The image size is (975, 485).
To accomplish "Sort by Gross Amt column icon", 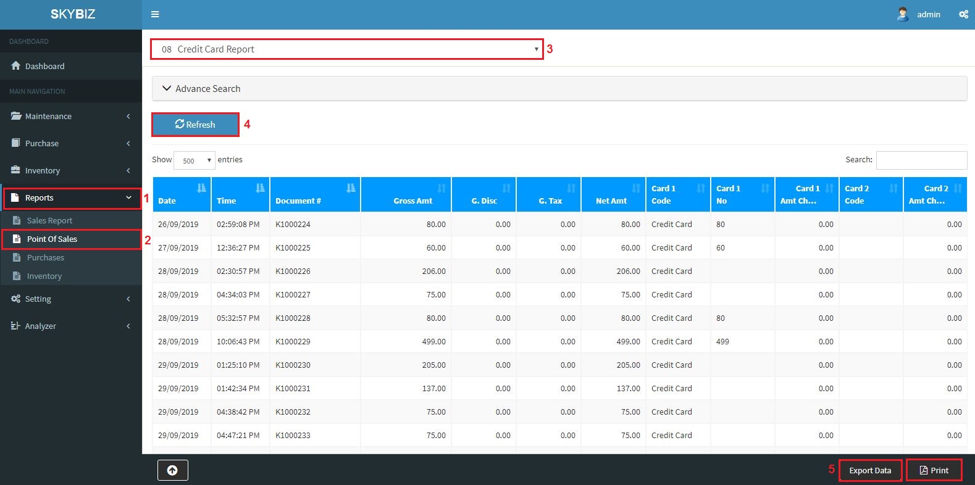I will (441, 188).
